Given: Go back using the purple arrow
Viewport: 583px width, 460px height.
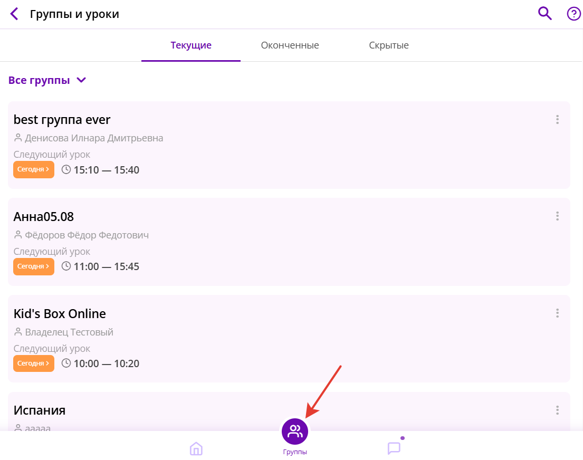Looking at the screenshot, I should [x=14, y=14].
